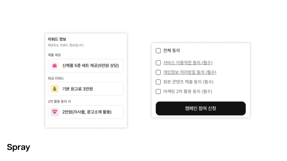
Task: Click the heart gift icon for 2차 활용 reward
Action: tap(55, 112)
